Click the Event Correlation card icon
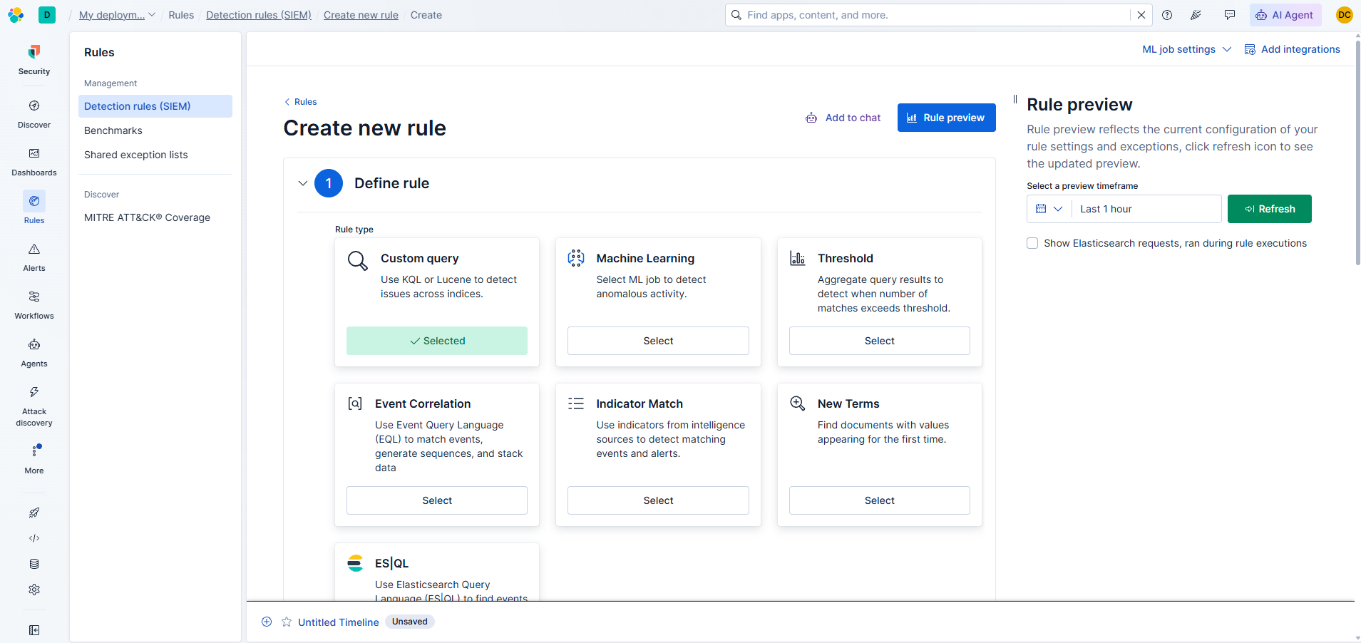The height and width of the screenshot is (643, 1361). pyautogui.click(x=355, y=403)
